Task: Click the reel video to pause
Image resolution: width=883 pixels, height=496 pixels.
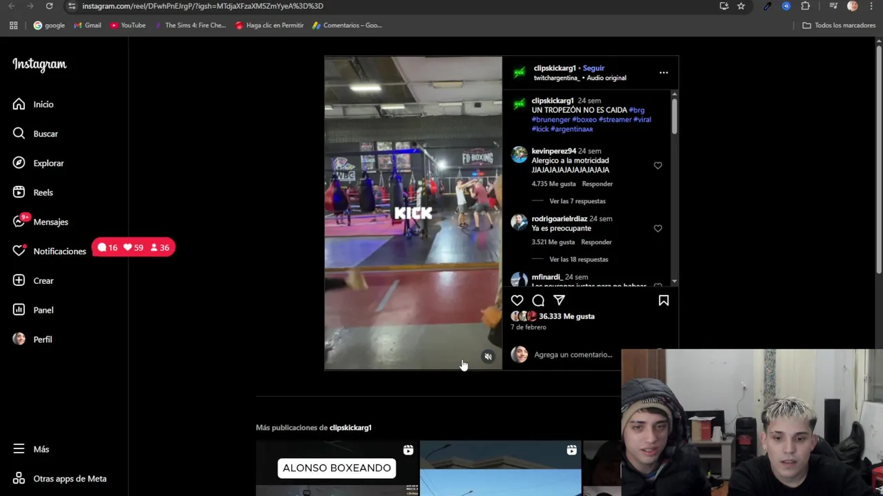Action: point(413,213)
